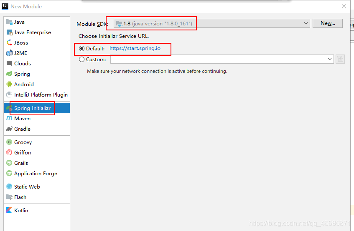Select the Default service URL radio button

click(82, 48)
